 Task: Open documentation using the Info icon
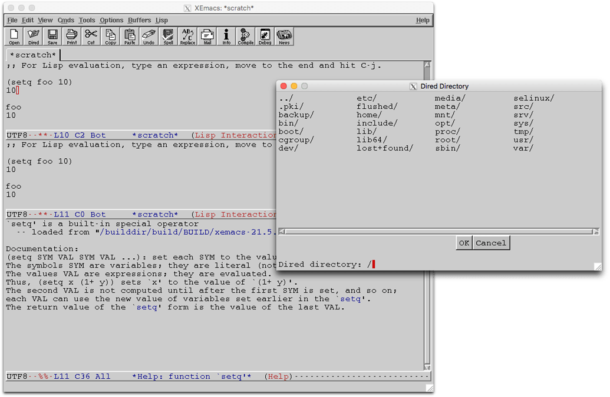226,36
